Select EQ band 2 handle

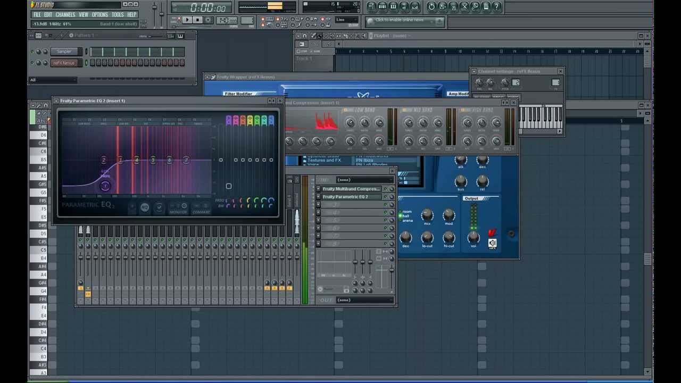pyautogui.click(x=104, y=160)
